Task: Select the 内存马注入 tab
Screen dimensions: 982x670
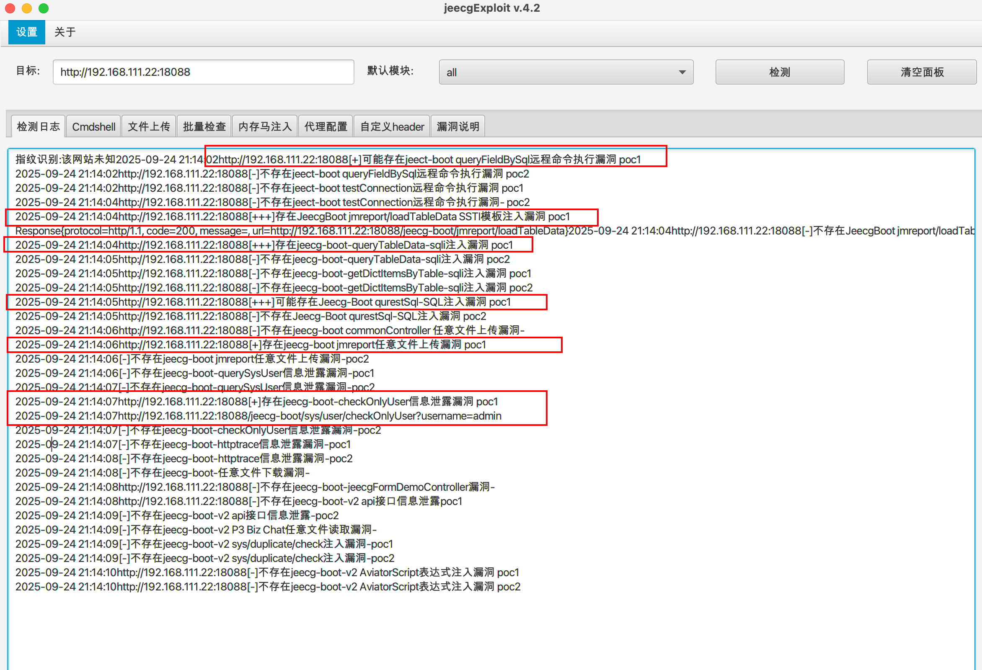Action: [x=265, y=127]
